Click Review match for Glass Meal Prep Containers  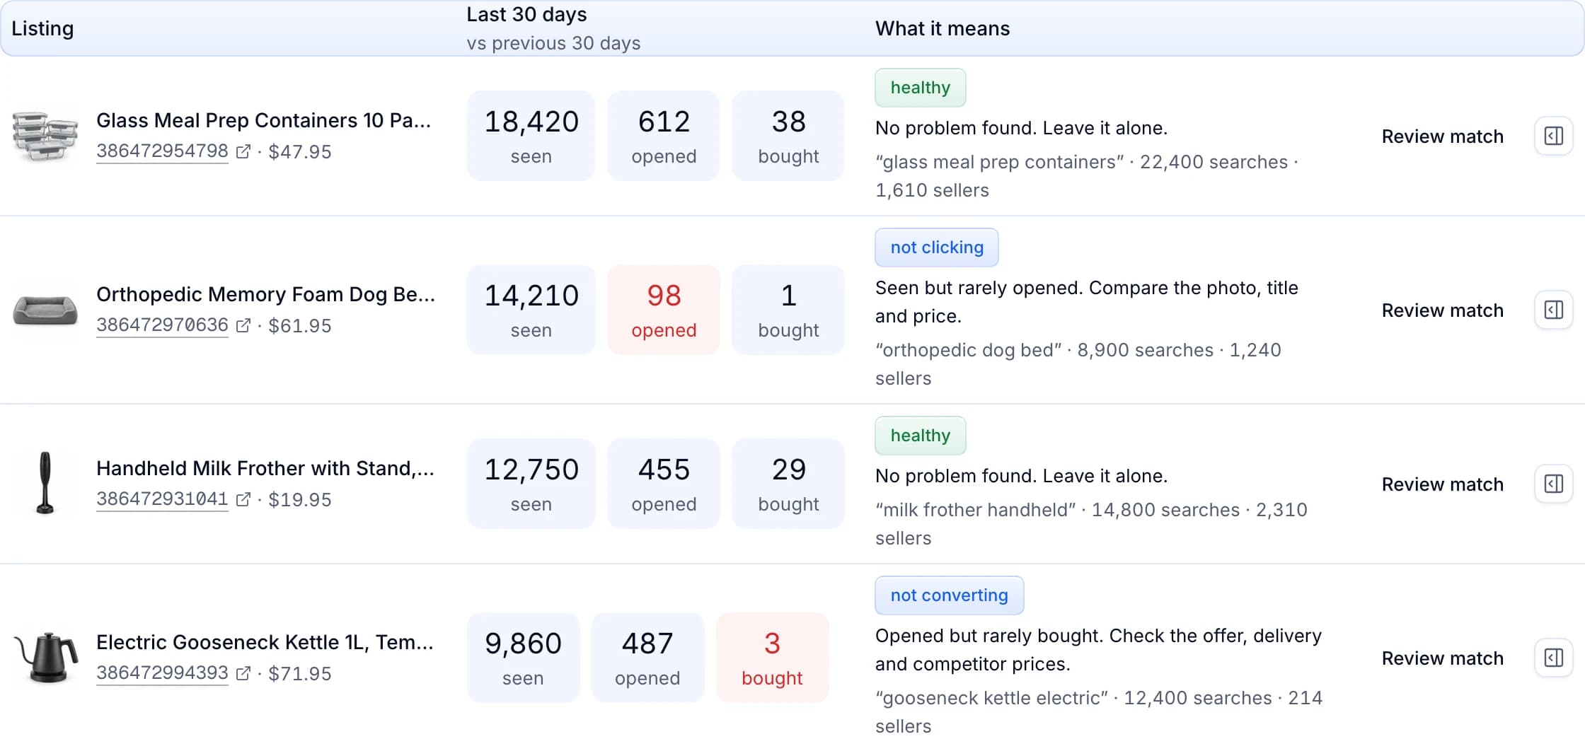click(1442, 136)
